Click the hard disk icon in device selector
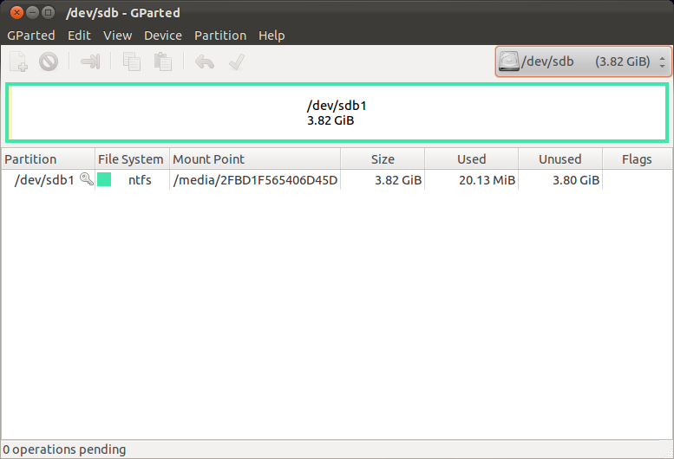Viewport: 674px width, 459px height. tap(509, 61)
